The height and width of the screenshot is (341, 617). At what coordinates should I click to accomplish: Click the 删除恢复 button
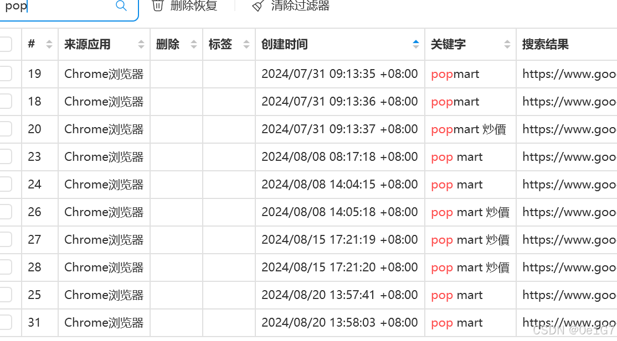coord(185,6)
